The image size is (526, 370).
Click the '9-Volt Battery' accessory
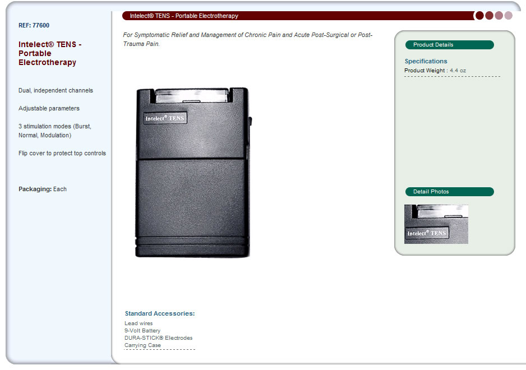(142, 330)
